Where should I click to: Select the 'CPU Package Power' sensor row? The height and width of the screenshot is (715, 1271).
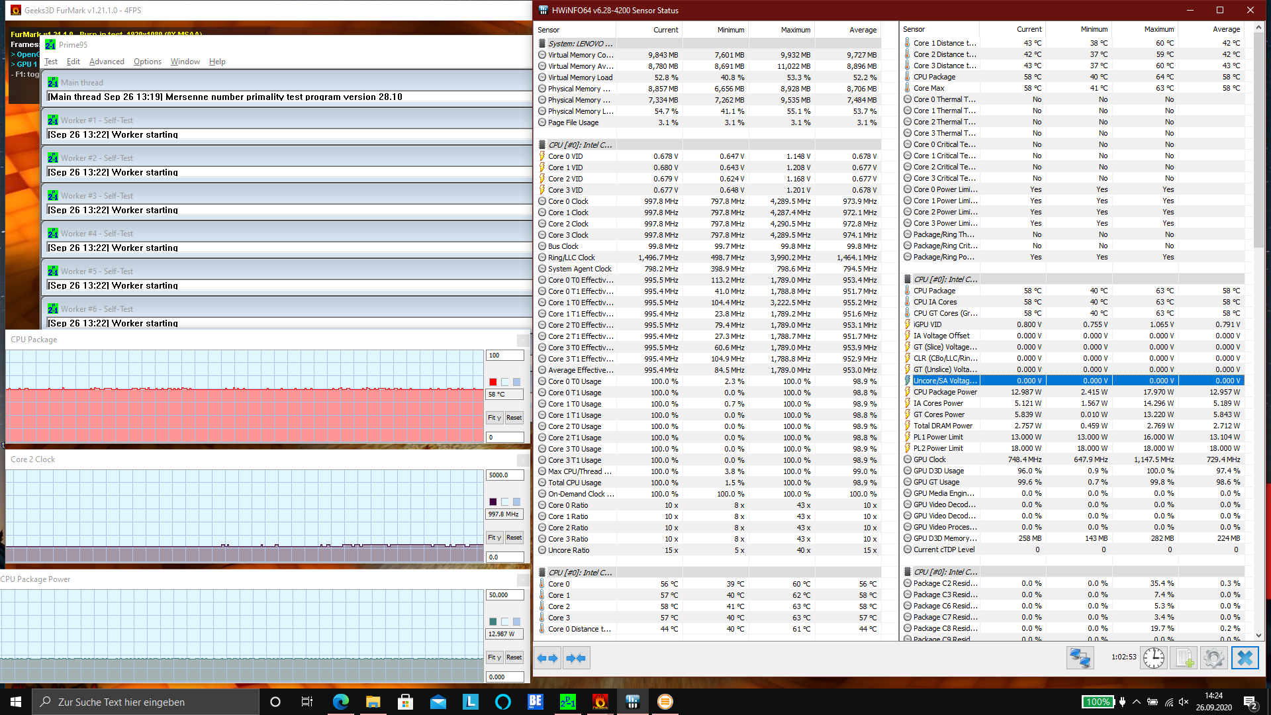pos(1074,392)
